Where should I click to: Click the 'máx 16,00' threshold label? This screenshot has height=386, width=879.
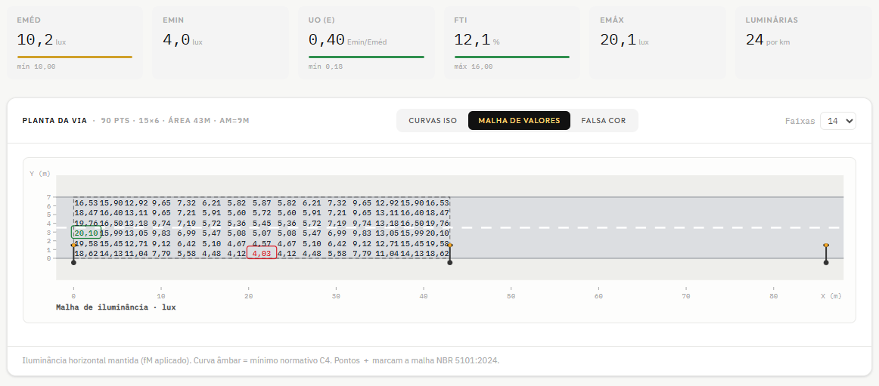click(x=473, y=66)
